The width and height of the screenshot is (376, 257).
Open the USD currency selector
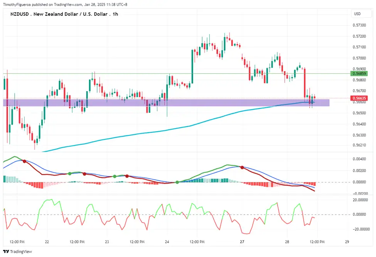[x=361, y=14]
